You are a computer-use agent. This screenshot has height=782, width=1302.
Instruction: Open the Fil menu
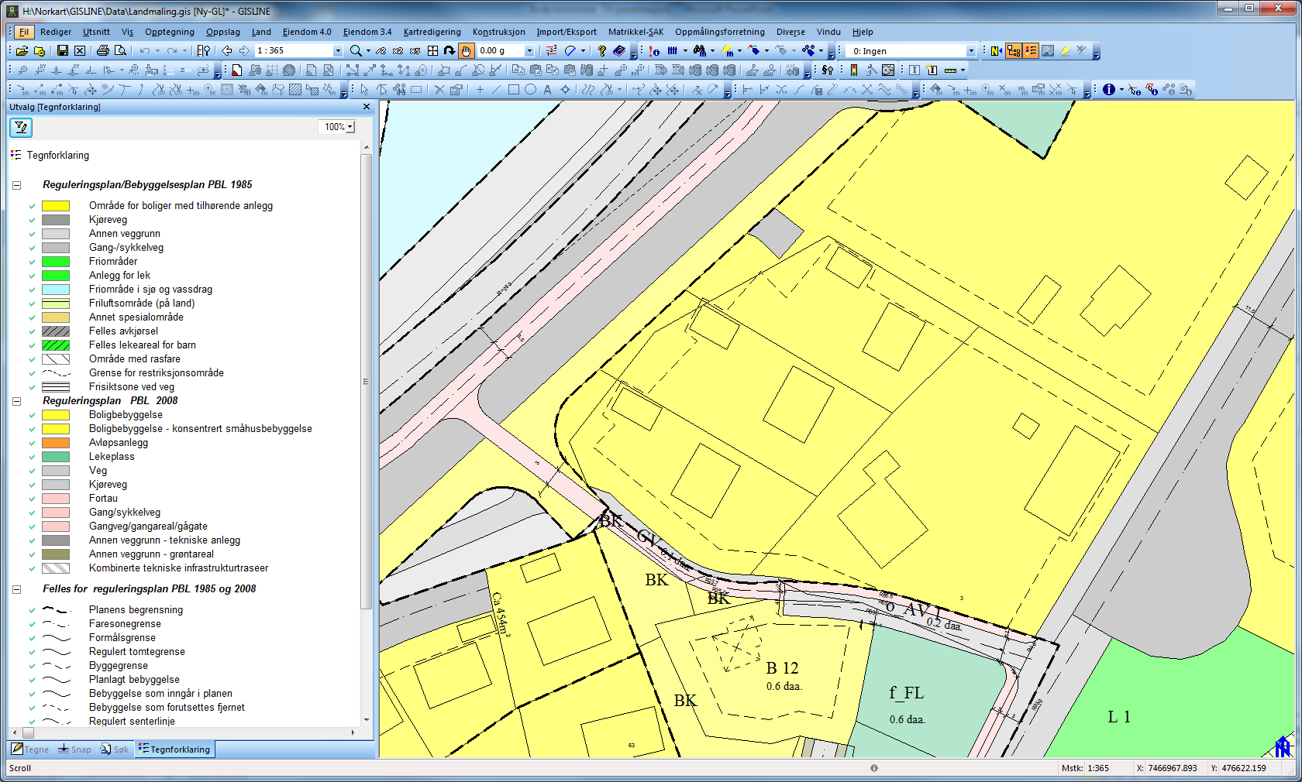[x=24, y=32]
